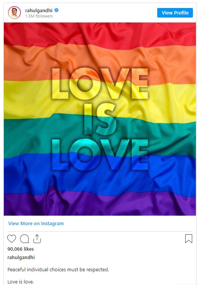Viewport: 199px width, 285px height.
Task: Open the rahulgandhi username in the header
Action: (x=39, y=11)
